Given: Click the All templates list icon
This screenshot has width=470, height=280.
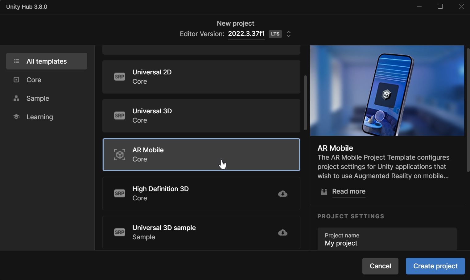Looking at the screenshot, I should [x=17, y=61].
